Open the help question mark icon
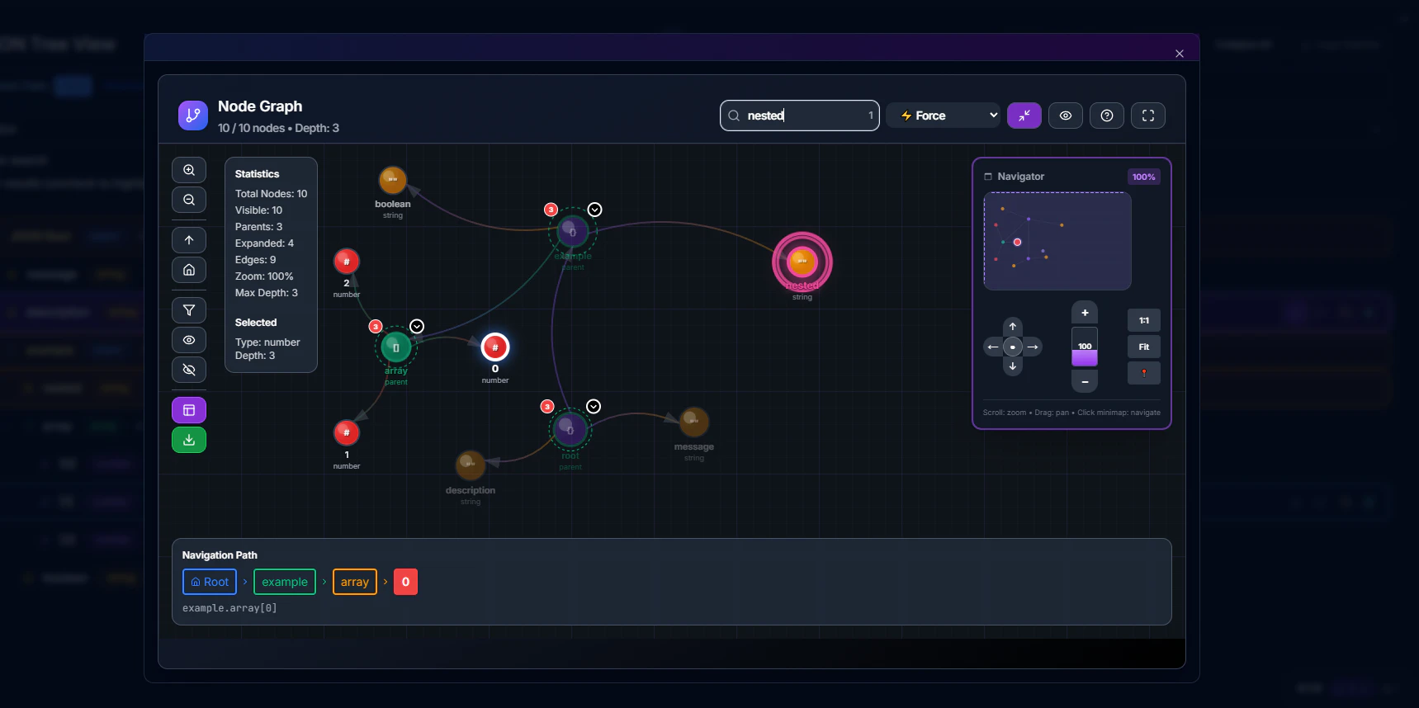 pos(1107,116)
